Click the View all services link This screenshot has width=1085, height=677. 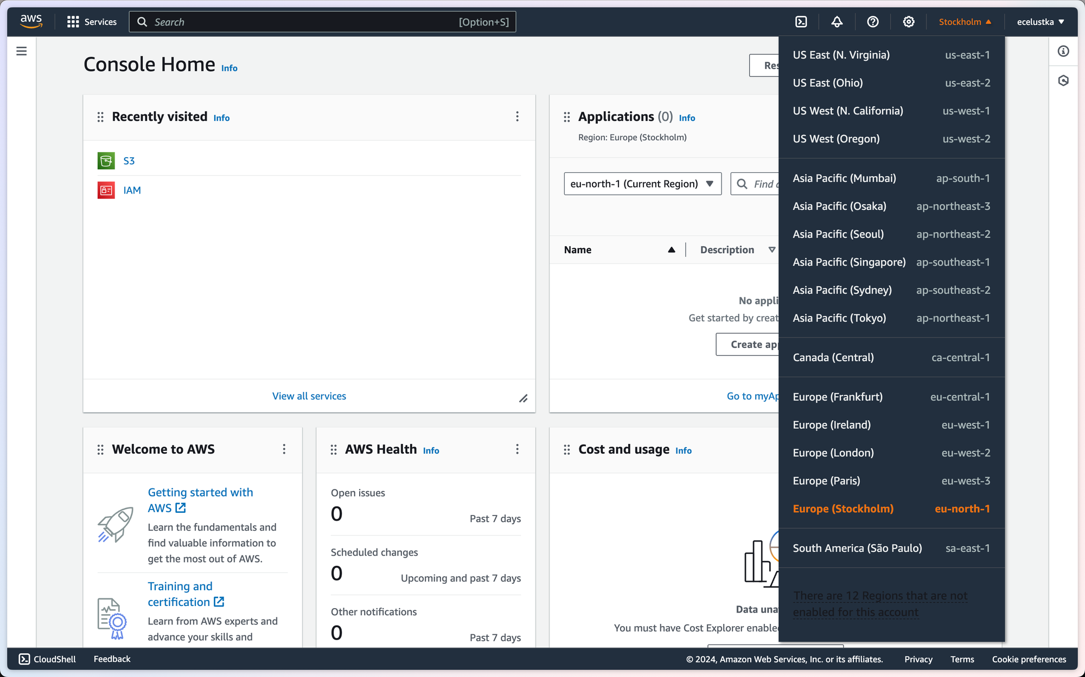pyautogui.click(x=309, y=396)
